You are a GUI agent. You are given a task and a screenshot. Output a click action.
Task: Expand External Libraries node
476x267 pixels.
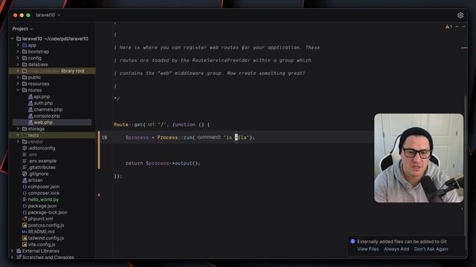point(13,251)
